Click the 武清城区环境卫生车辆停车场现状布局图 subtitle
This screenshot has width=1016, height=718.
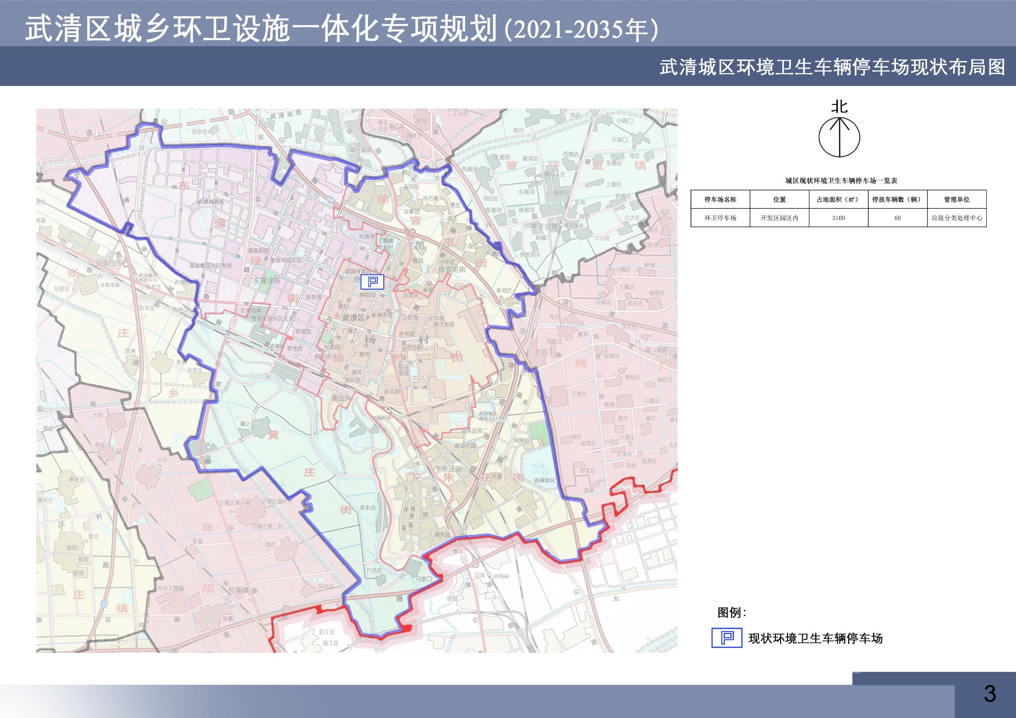pyautogui.click(x=832, y=67)
